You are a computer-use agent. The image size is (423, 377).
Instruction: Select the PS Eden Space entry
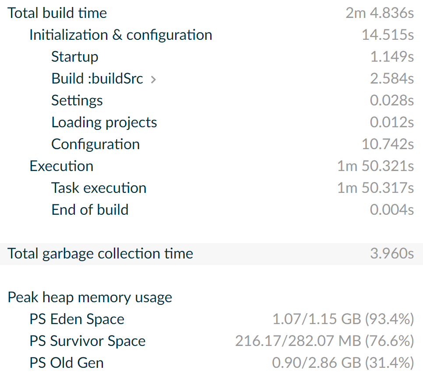pos(77,319)
